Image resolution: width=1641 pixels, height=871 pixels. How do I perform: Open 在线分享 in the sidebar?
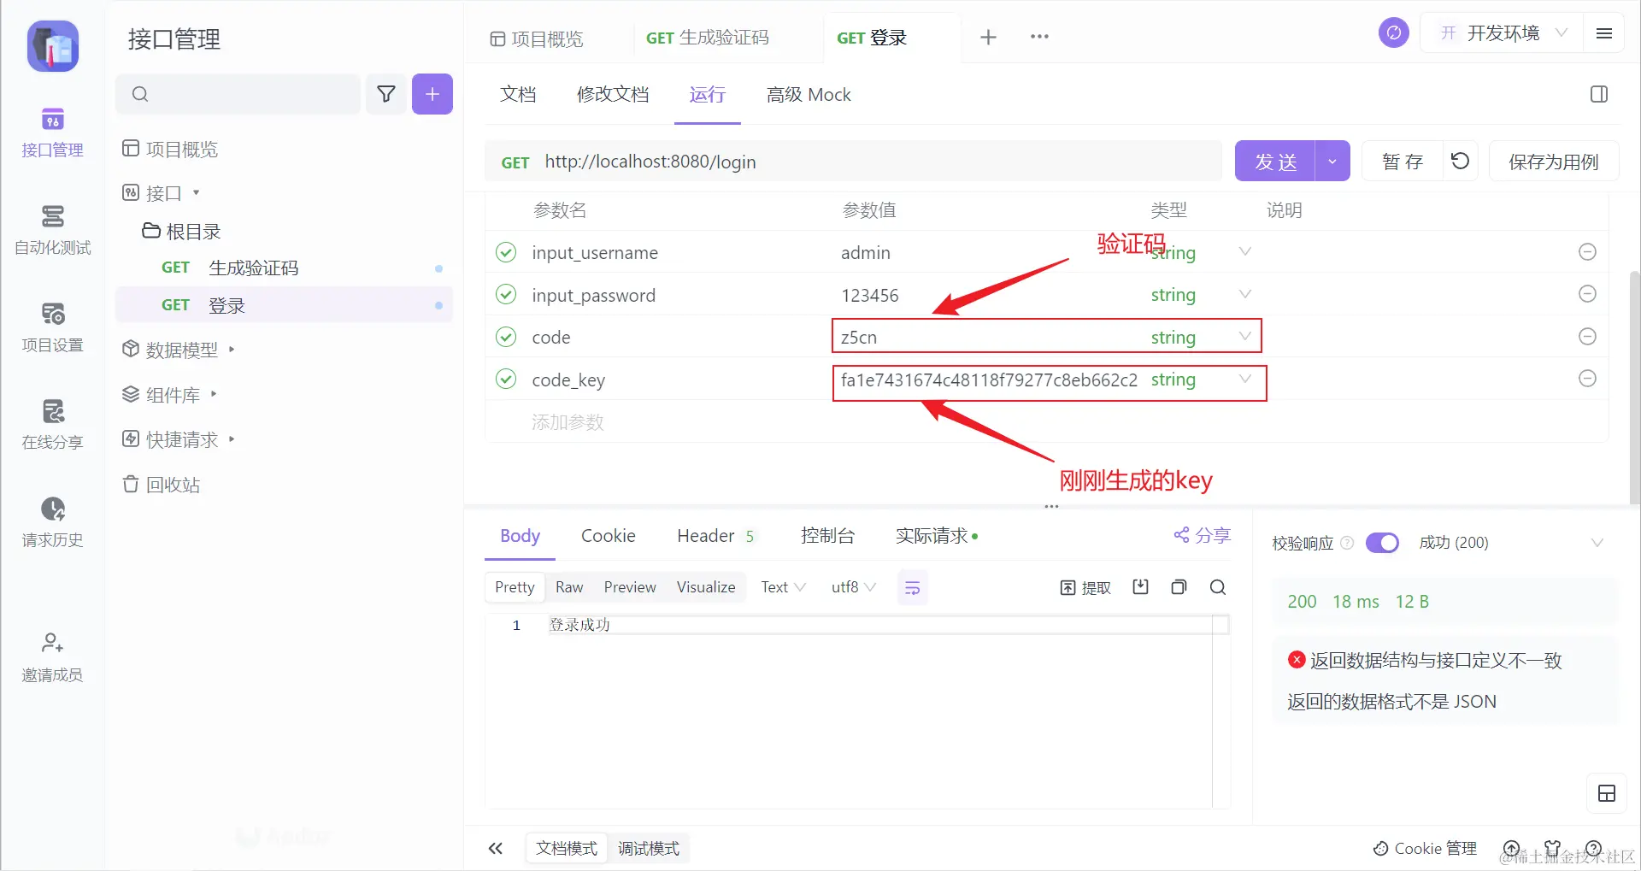(x=52, y=425)
